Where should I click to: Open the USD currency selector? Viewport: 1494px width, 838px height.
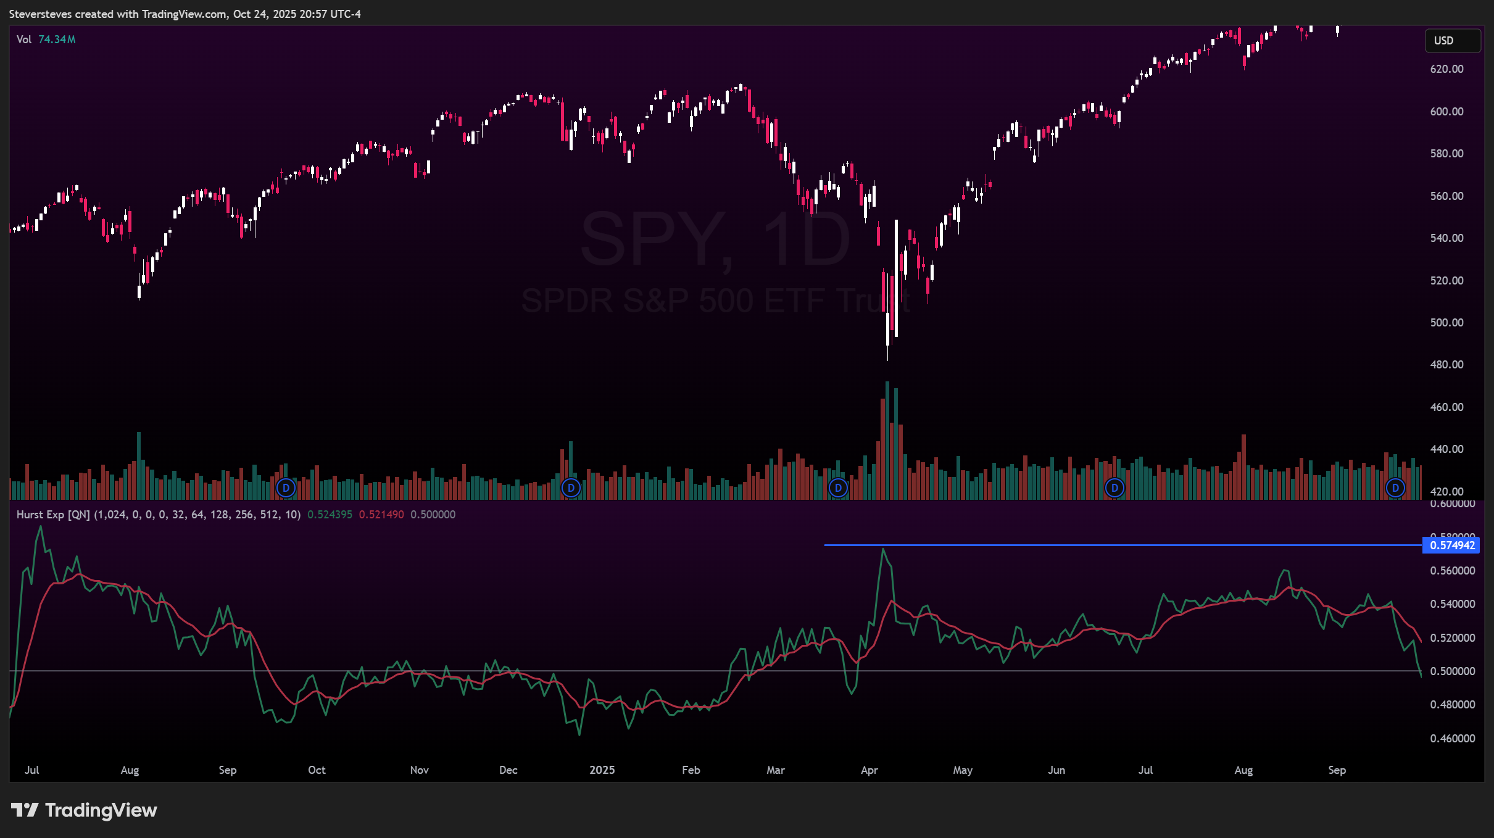click(x=1452, y=41)
